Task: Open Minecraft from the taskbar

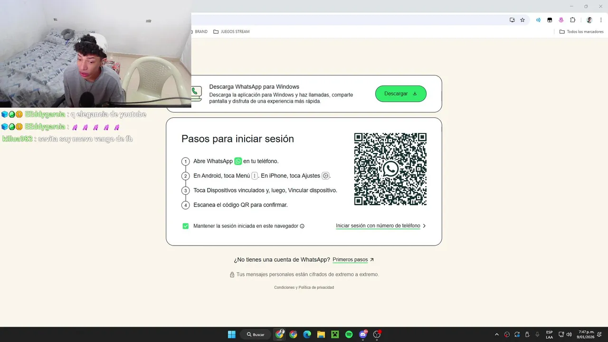Action: point(335,334)
